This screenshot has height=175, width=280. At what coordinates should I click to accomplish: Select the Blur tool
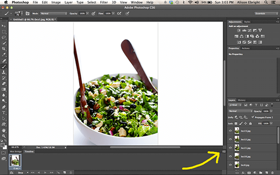pos(3,95)
